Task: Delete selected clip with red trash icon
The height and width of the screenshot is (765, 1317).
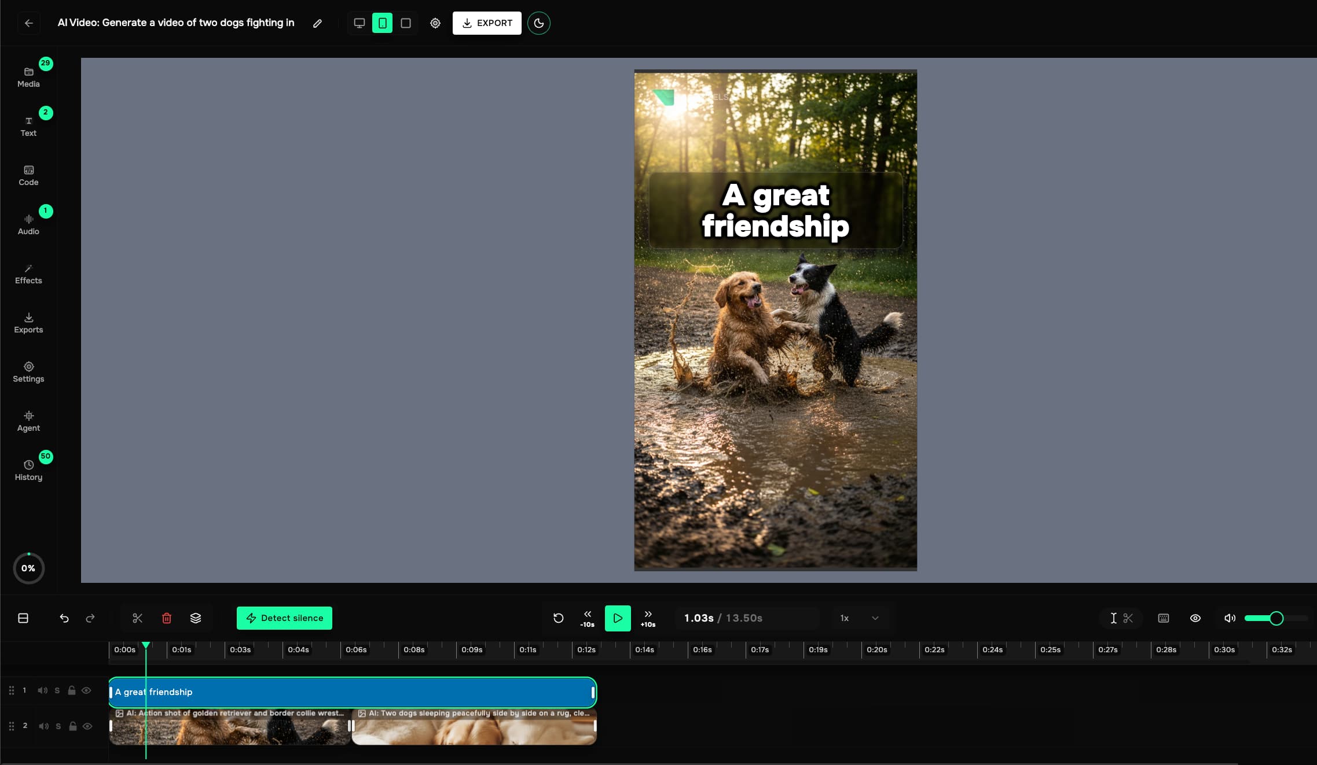Action: pyautogui.click(x=167, y=618)
